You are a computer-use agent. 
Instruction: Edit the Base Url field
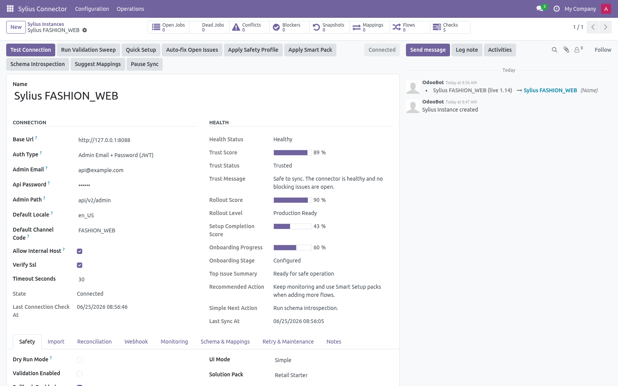point(137,140)
